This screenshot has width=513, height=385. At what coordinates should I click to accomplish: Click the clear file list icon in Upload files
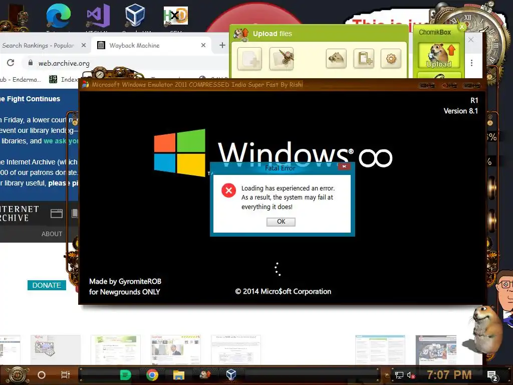(282, 59)
